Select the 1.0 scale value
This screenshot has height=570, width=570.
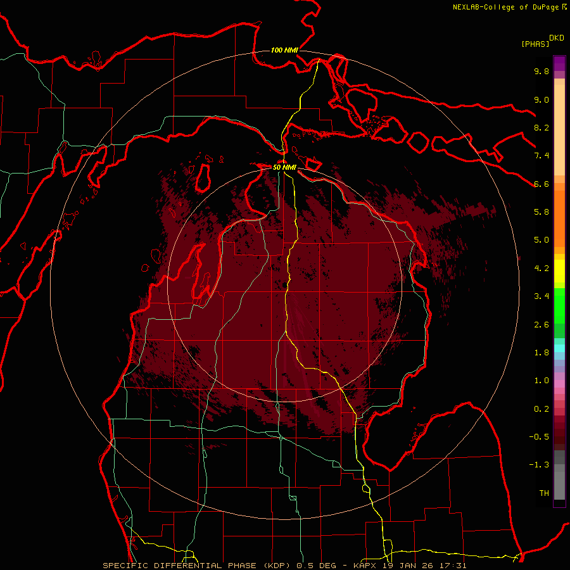(x=541, y=381)
